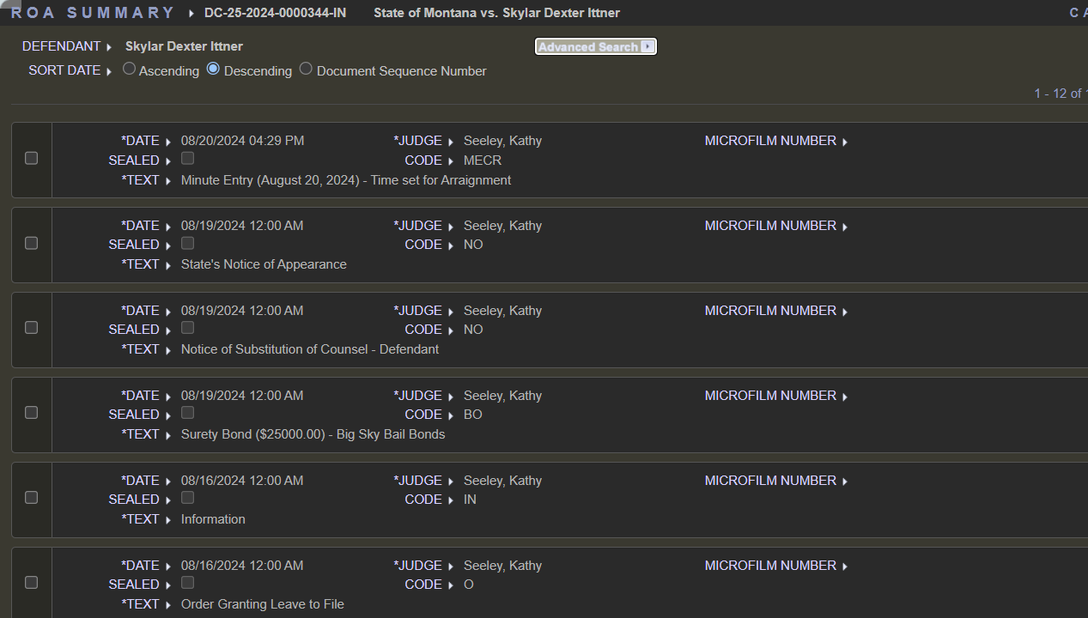
Task: Click MICROFILM NUMBER arrow in Substitution of Counsel row
Action: (x=845, y=312)
